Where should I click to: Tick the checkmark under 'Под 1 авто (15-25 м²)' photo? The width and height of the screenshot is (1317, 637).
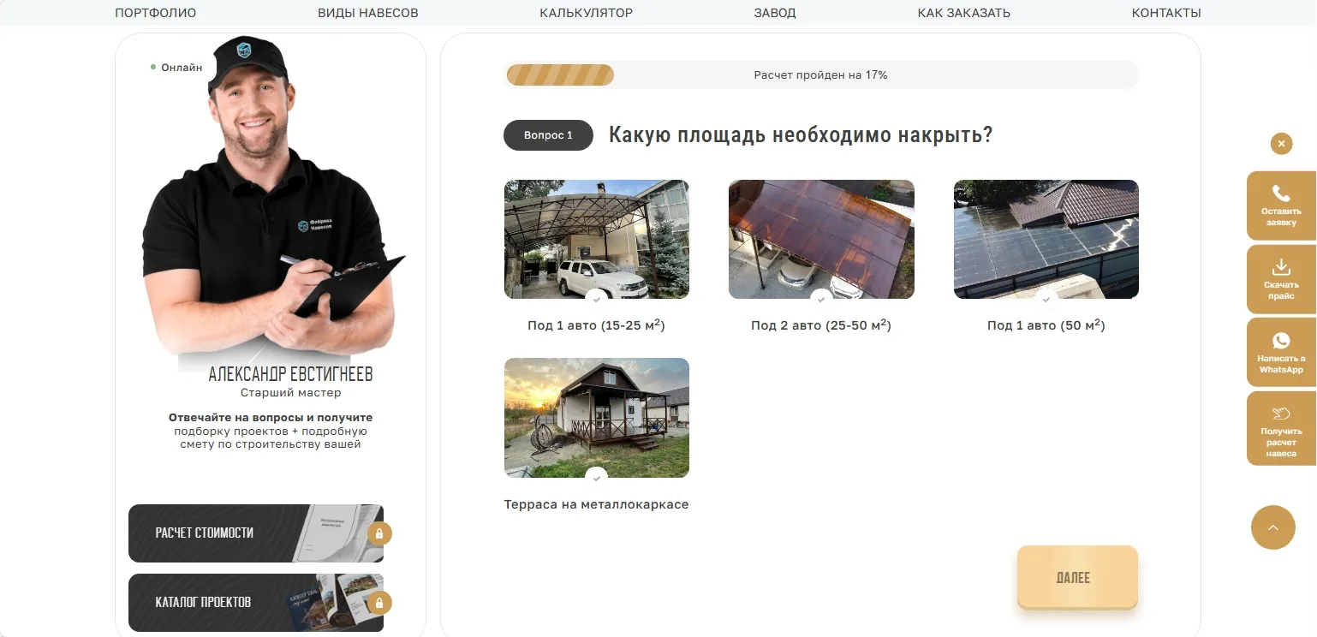(597, 300)
